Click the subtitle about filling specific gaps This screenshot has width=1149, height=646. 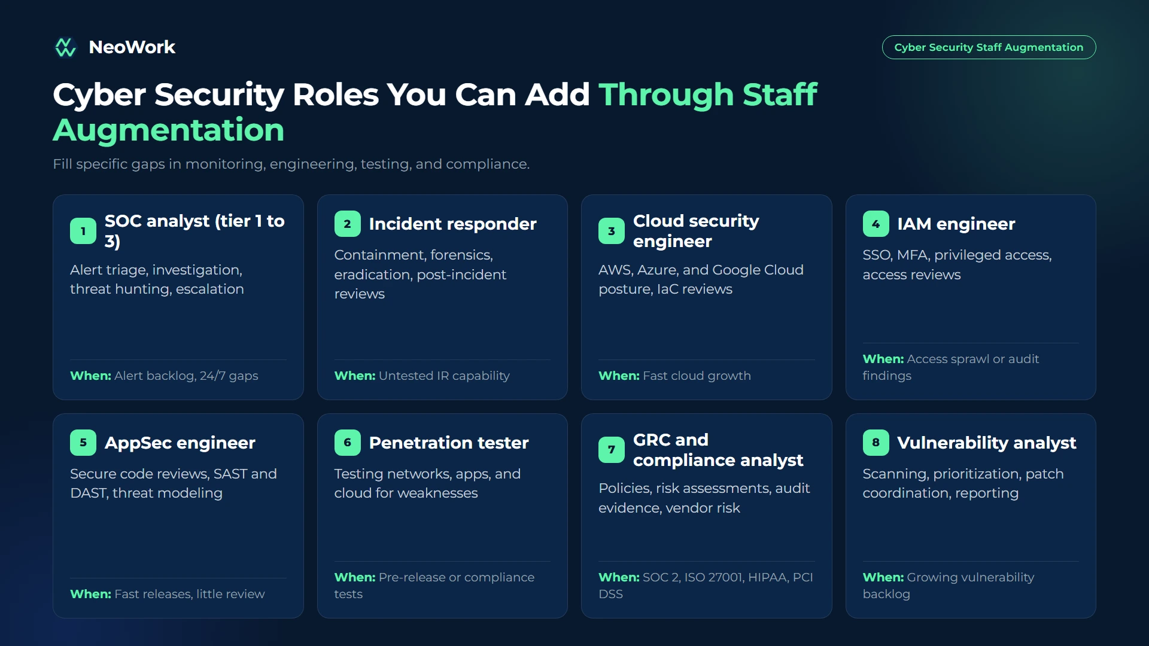pyautogui.click(x=291, y=164)
